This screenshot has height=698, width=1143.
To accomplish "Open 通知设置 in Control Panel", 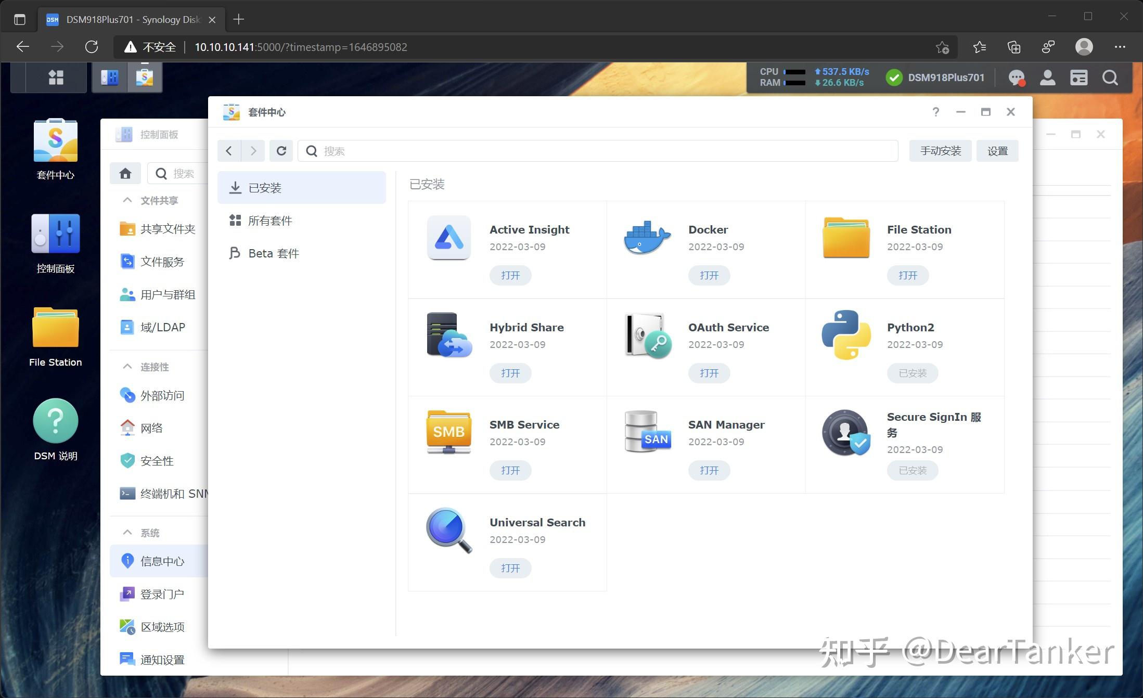I will coord(159,660).
